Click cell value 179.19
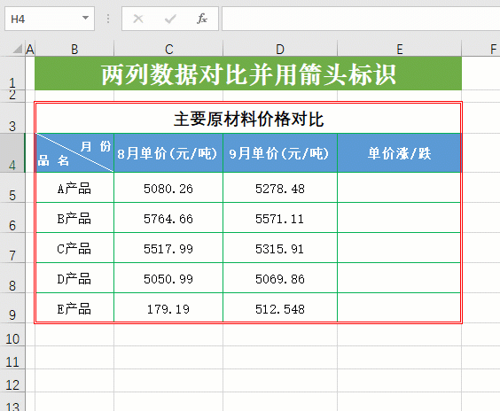Image resolution: width=500 pixels, height=411 pixels. (168, 308)
